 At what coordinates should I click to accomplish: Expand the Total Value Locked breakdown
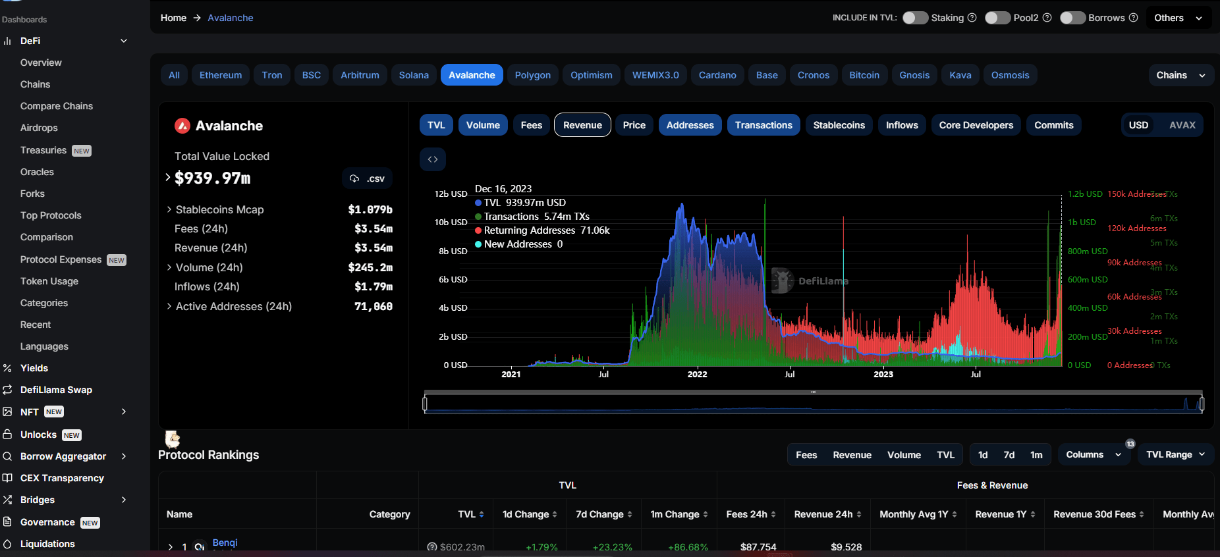click(x=168, y=177)
